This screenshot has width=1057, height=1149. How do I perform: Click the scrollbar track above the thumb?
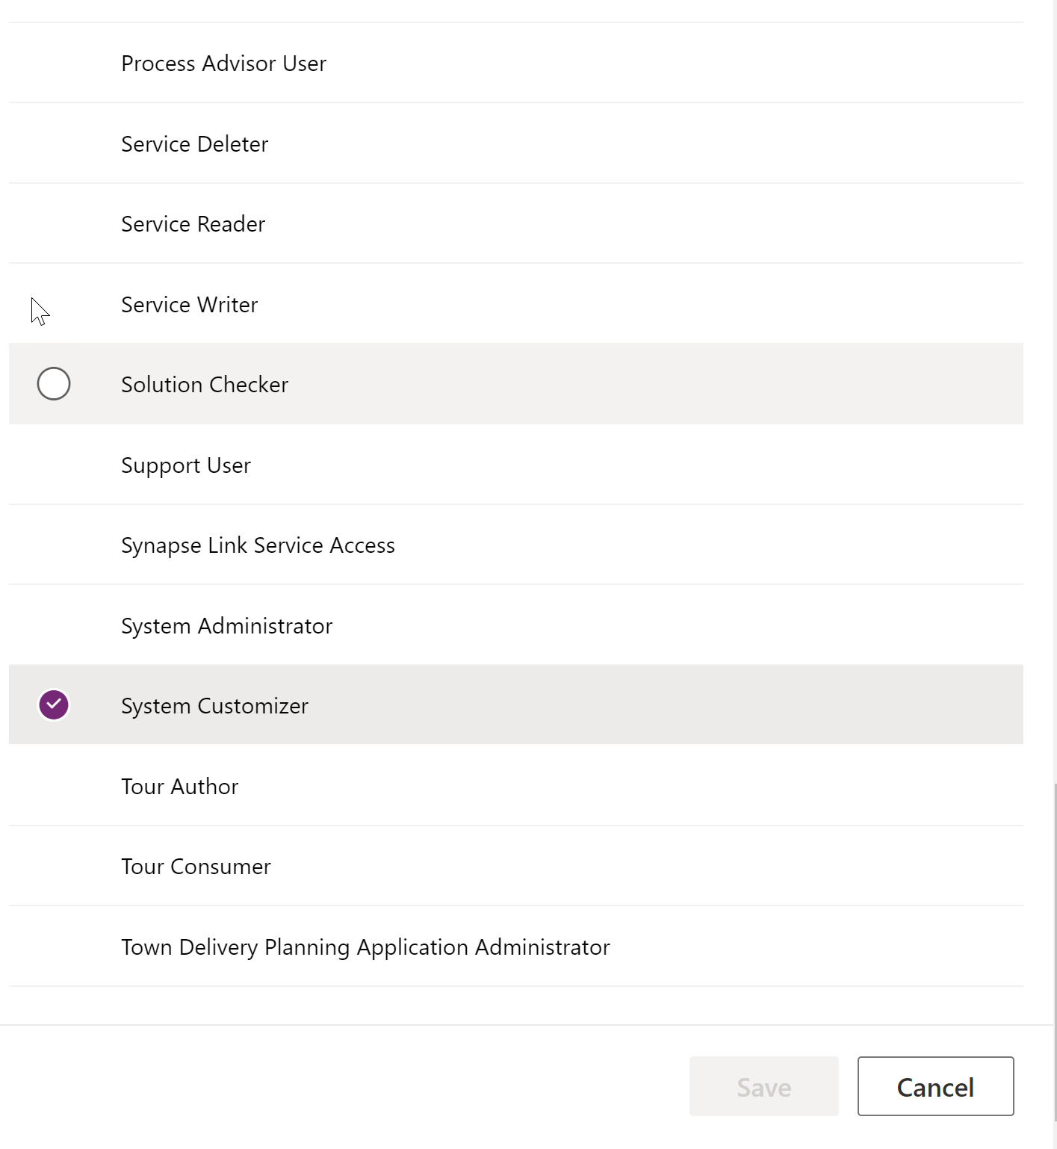click(1054, 374)
